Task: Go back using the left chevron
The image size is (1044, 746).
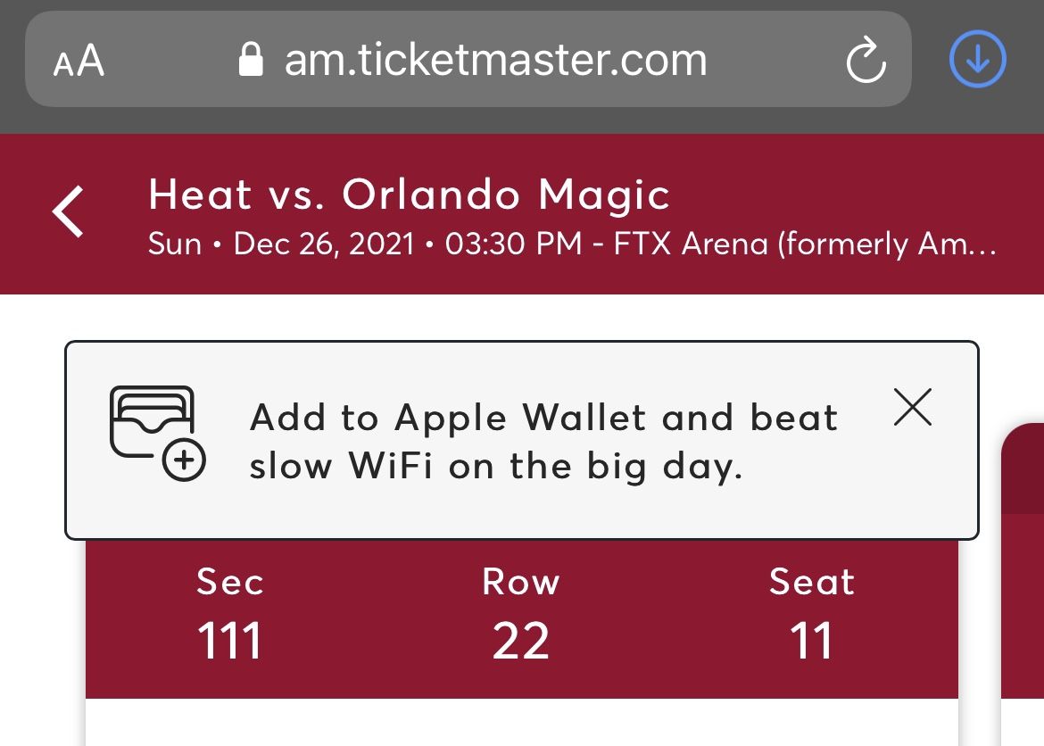Action: pyautogui.click(x=69, y=212)
